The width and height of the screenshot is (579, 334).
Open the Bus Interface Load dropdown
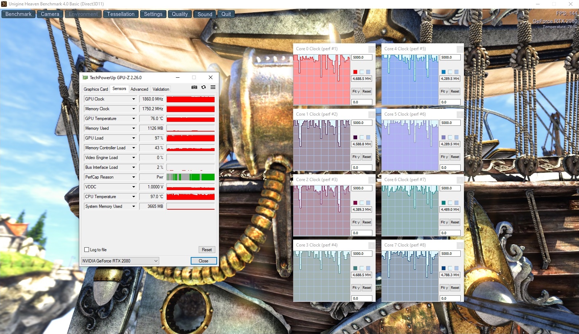134,167
